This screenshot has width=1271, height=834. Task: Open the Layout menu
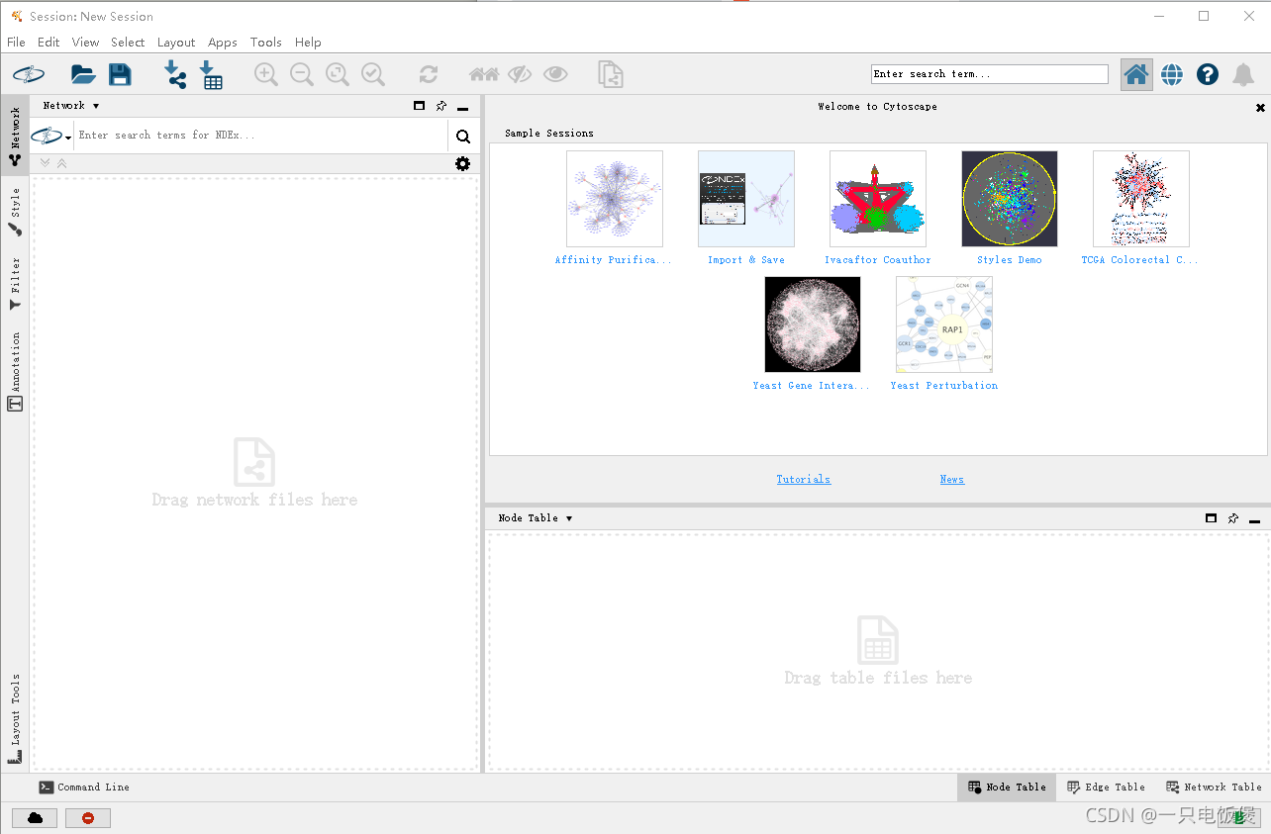pos(176,43)
